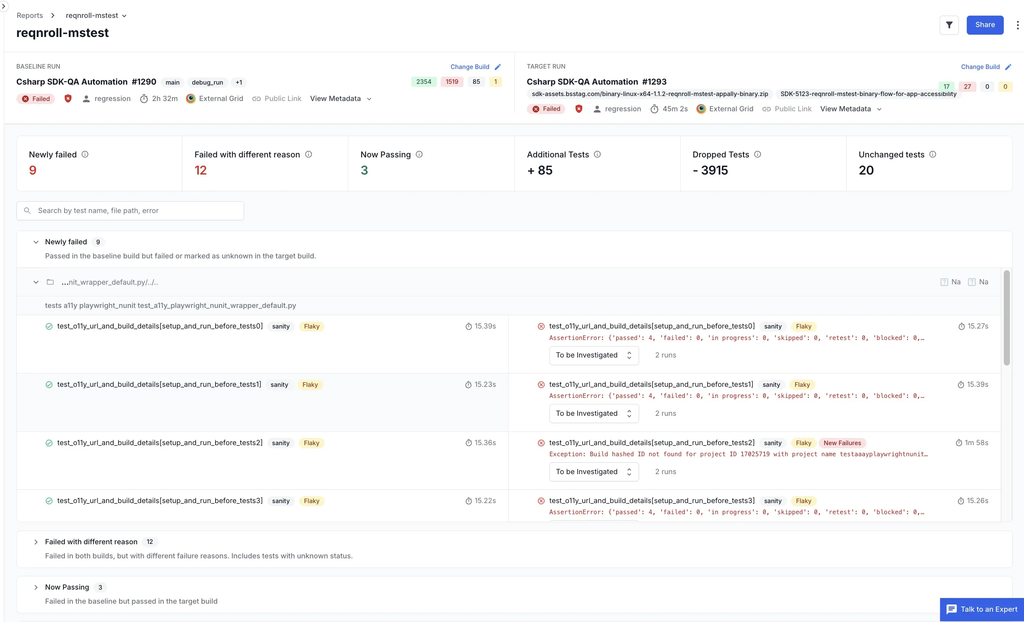Expand View Metadata in the target run
Screen dimensions: 1024x622
pos(851,109)
